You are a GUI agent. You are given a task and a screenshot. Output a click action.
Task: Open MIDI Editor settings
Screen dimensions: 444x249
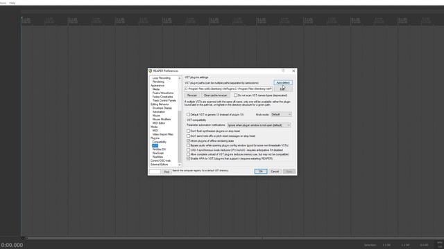(159, 123)
